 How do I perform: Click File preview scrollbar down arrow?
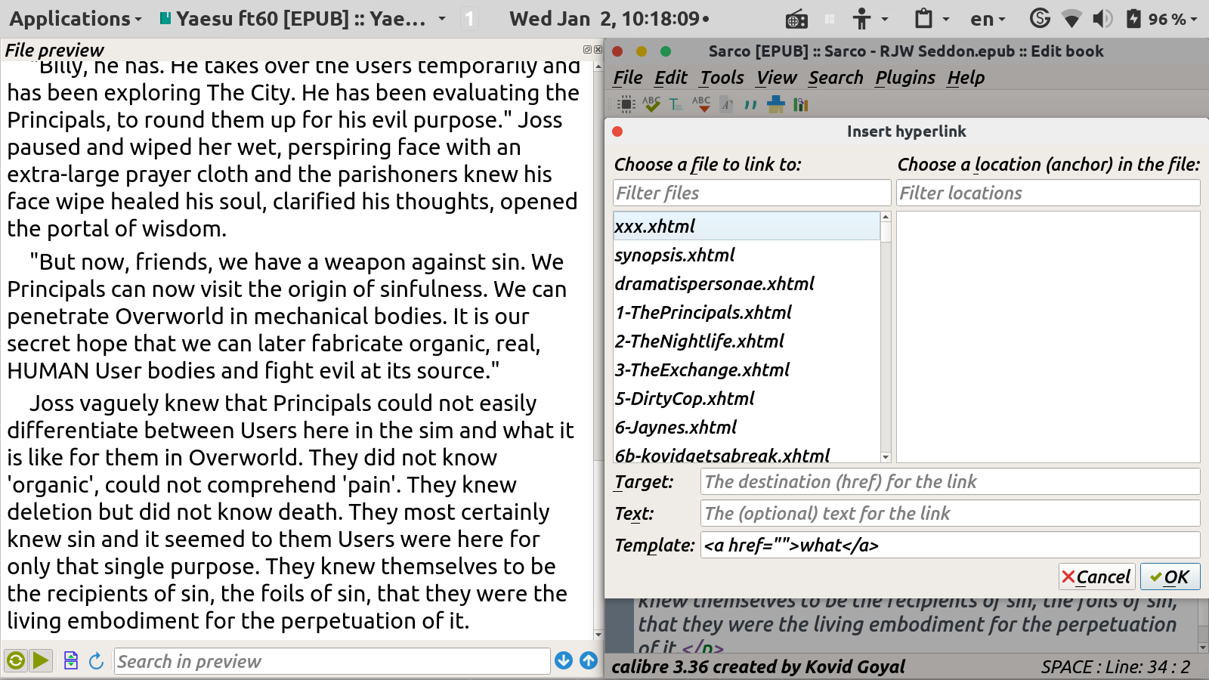pyautogui.click(x=598, y=635)
